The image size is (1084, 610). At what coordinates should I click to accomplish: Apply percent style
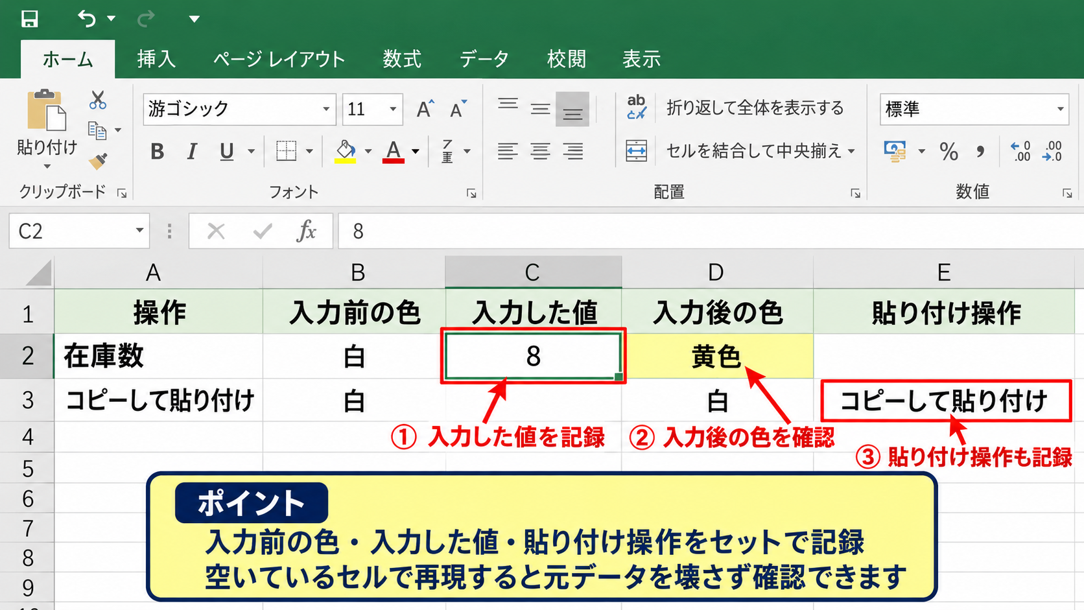click(949, 152)
